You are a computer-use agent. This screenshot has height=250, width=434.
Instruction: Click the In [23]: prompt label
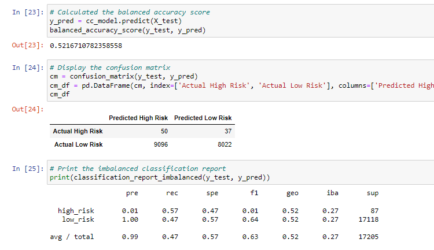coord(28,12)
